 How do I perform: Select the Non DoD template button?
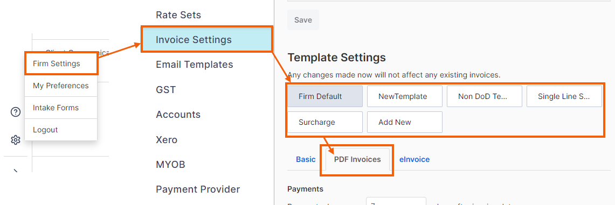click(x=485, y=96)
